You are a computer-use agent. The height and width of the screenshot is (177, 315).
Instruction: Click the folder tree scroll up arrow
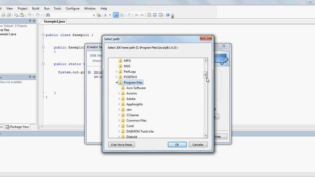coord(205,60)
